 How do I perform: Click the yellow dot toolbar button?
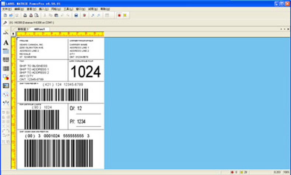[125, 15]
